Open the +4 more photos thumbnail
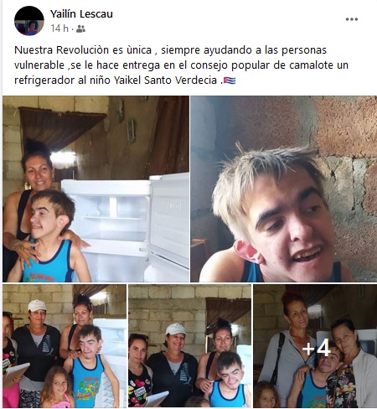Viewport: 377px width, 409px height. (x=315, y=346)
